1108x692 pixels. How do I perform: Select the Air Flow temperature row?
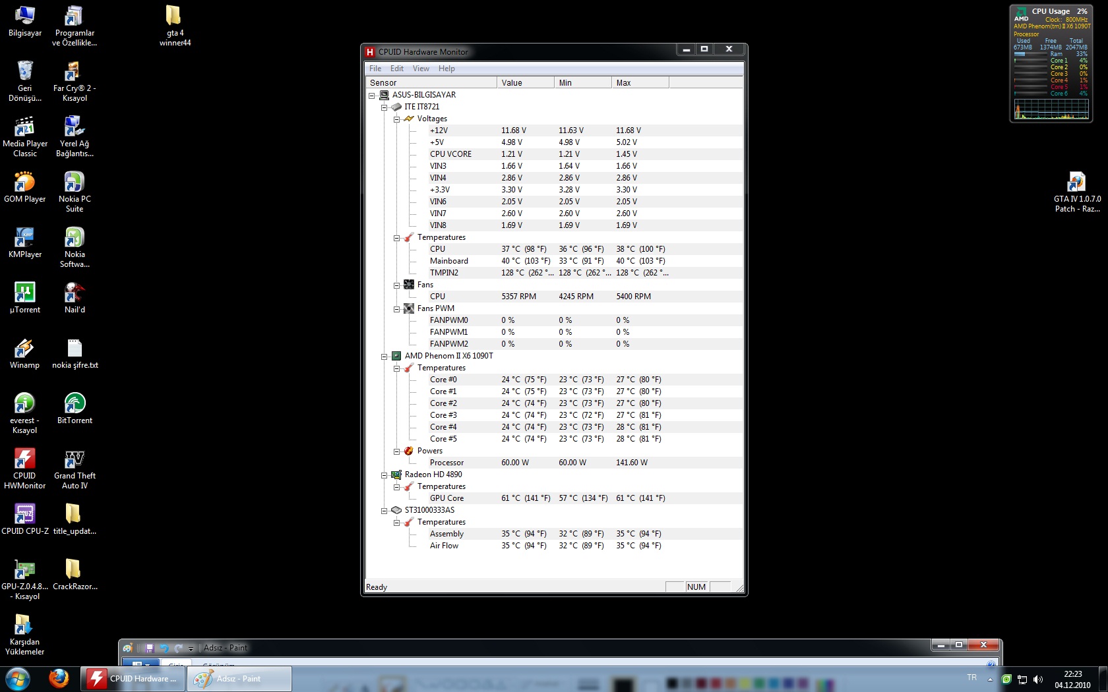tap(554, 546)
